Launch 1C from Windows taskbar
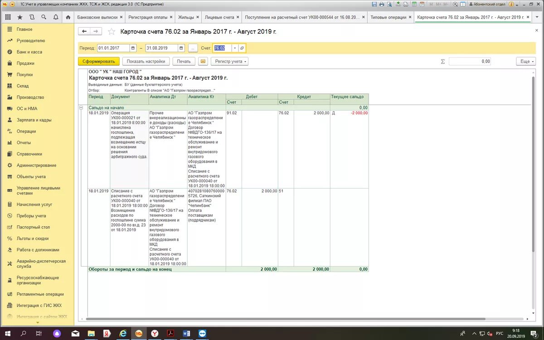The image size is (544, 340). pyautogui.click(x=139, y=333)
